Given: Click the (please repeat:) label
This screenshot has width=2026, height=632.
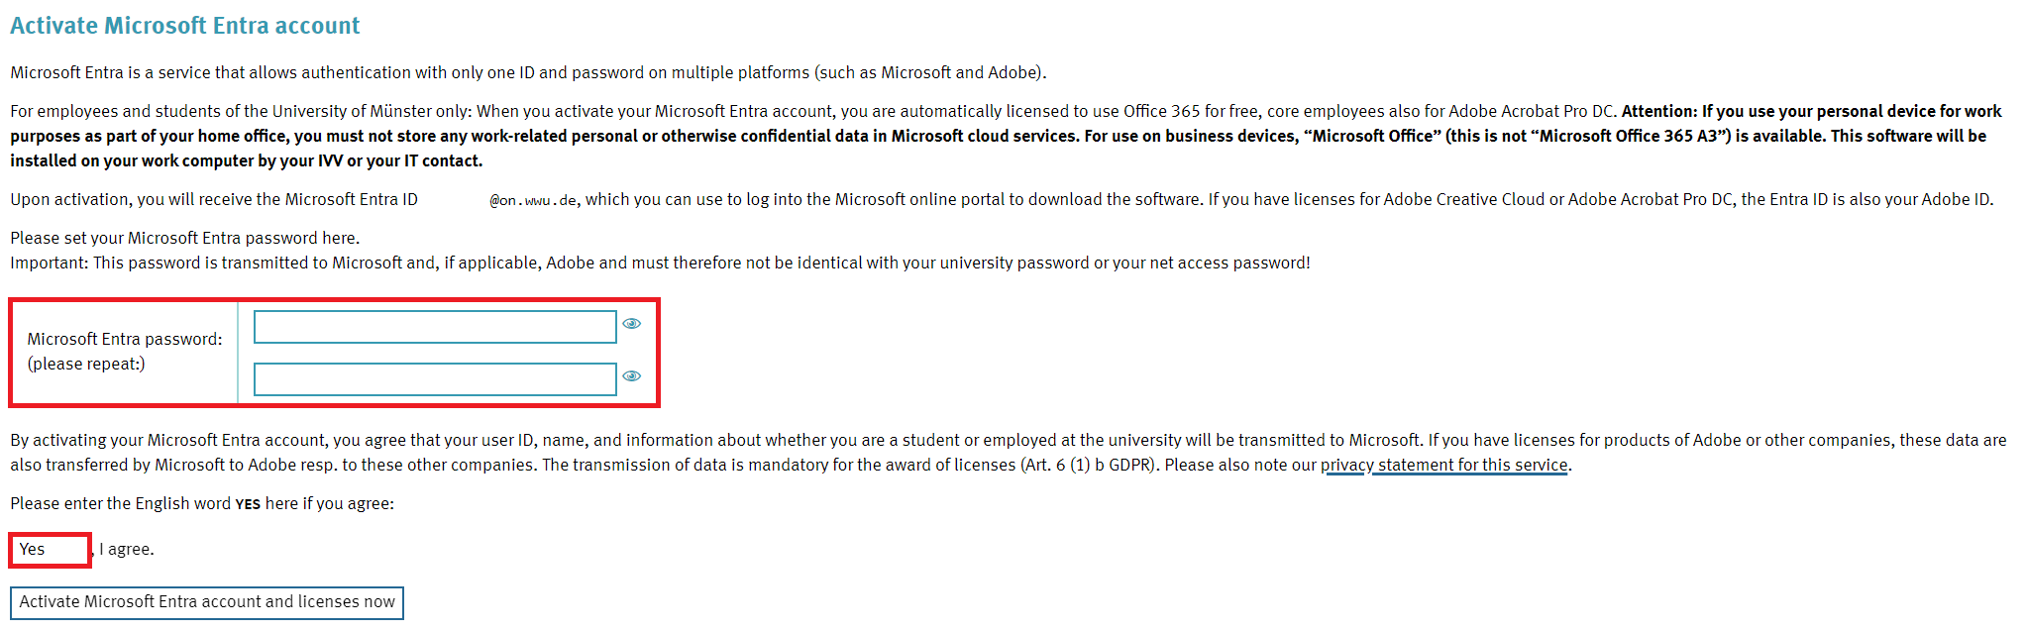Looking at the screenshot, I should click(86, 364).
